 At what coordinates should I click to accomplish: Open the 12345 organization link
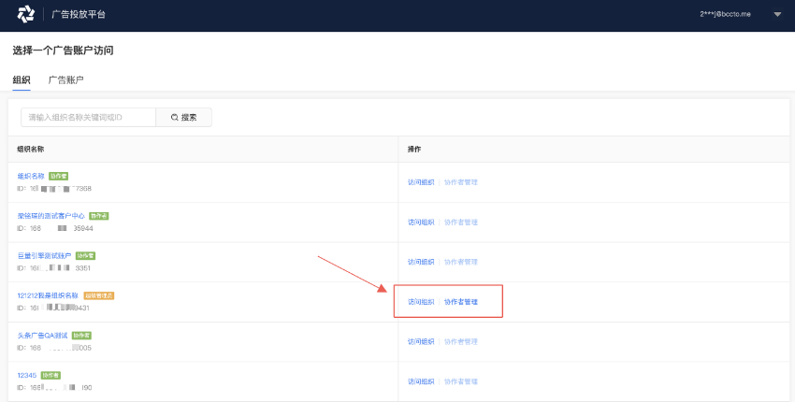26,375
